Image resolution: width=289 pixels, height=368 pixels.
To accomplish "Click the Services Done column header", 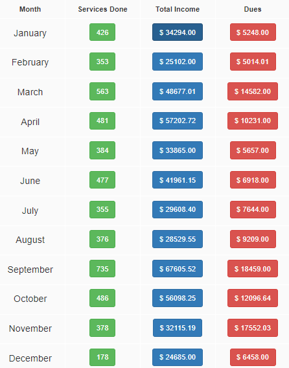I will pos(102,9).
